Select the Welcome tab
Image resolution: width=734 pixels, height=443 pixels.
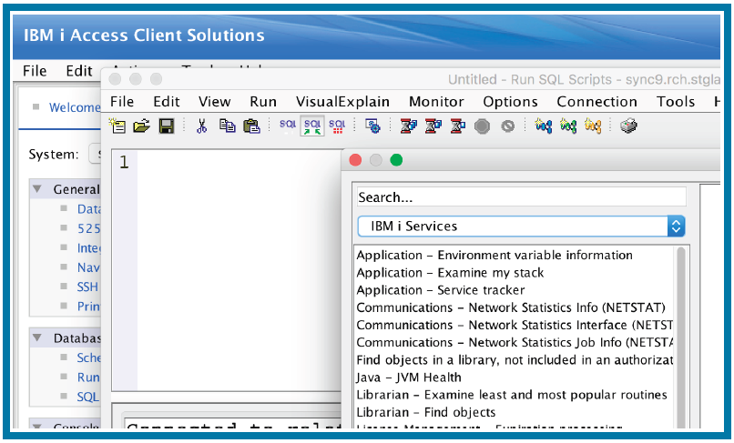point(73,107)
